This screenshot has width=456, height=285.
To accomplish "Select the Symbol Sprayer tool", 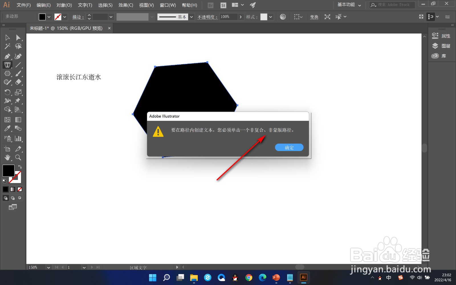I will point(7,139).
